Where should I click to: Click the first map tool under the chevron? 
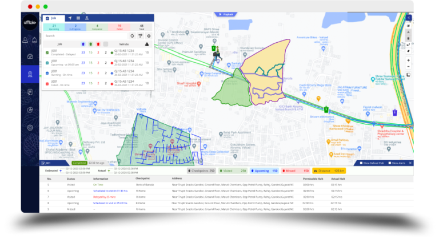point(409,26)
